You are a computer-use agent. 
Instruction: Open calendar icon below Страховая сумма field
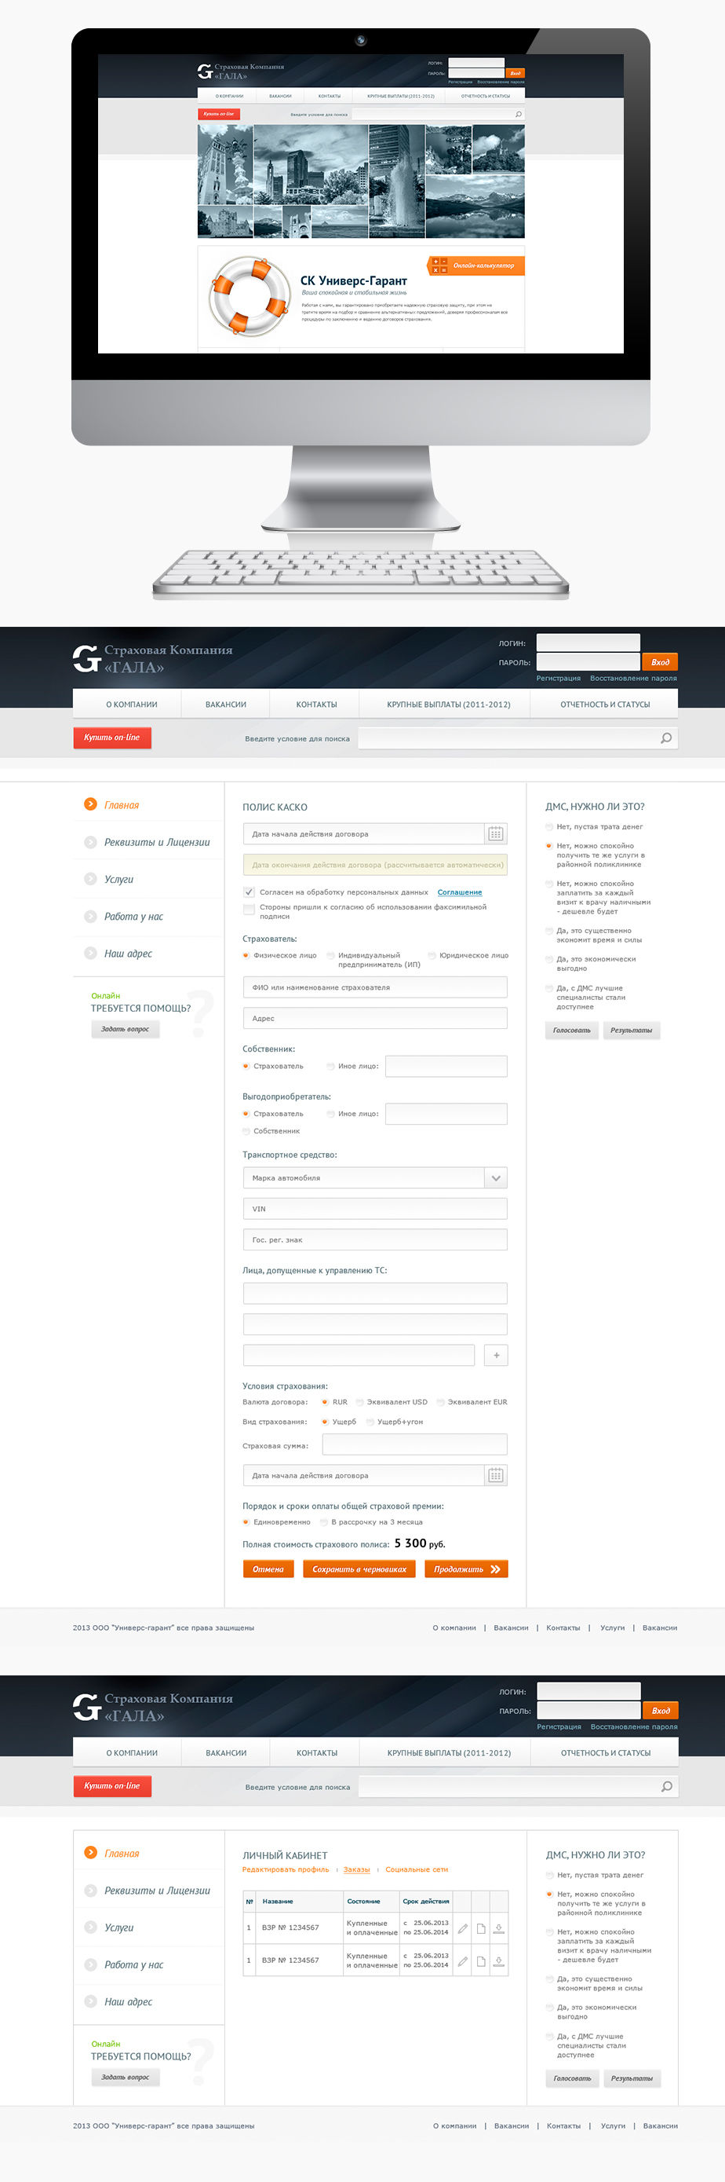tap(496, 1476)
